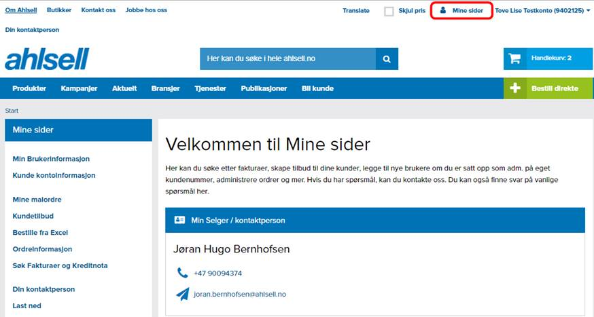Open the Om Ahlsell link

click(x=21, y=10)
